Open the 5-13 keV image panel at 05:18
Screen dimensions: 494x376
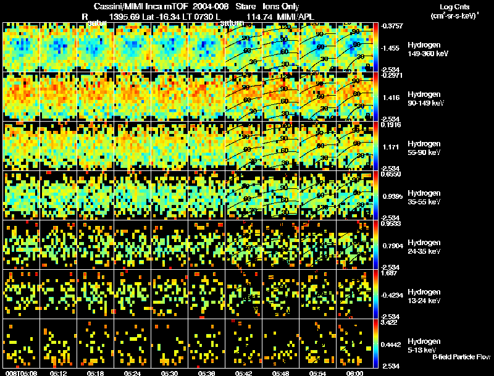tap(96, 344)
